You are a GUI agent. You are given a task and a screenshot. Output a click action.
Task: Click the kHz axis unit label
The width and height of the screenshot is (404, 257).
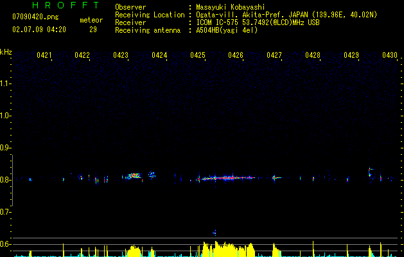click(6, 52)
